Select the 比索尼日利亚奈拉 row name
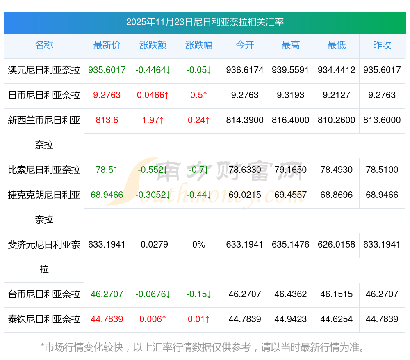 point(44,170)
